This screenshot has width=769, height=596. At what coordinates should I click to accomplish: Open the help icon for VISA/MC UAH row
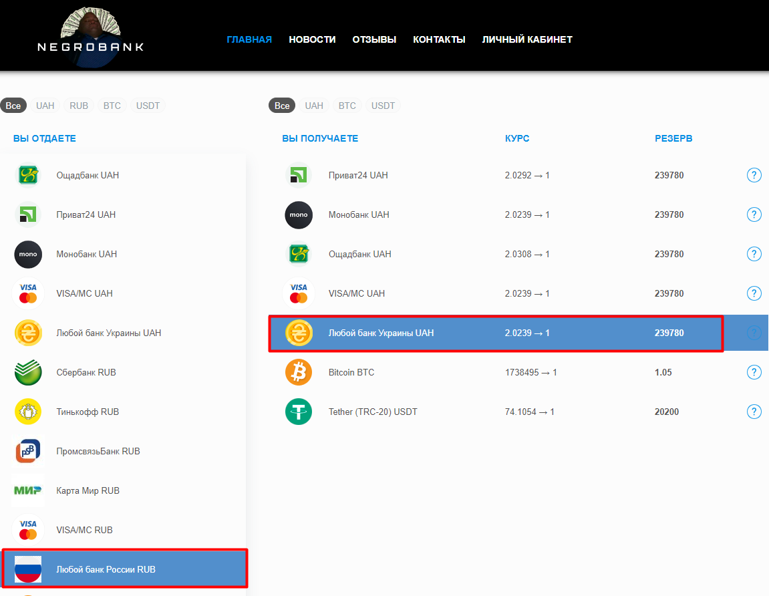click(754, 293)
